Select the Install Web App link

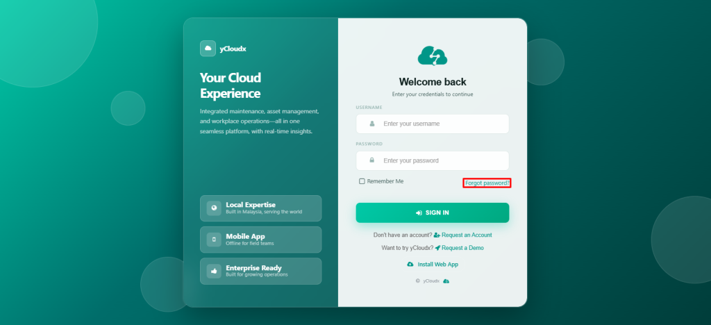tap(437, 265)
